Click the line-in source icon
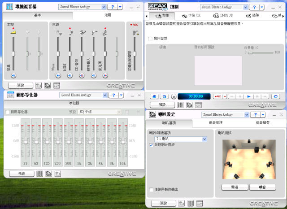 [94, 33]
